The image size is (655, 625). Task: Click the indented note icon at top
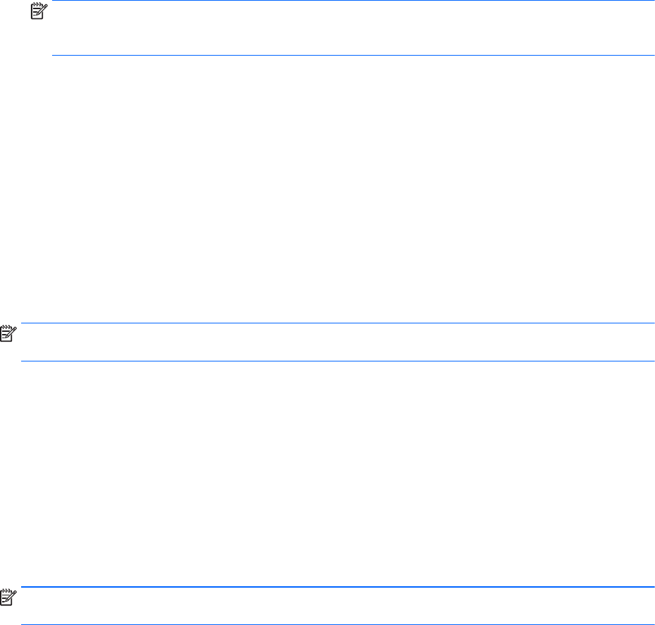pyautogui.click(x=39, y=11)
